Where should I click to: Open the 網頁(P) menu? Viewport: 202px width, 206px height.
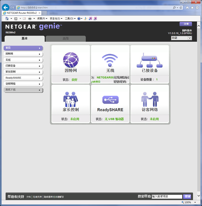tap(42, 19)
